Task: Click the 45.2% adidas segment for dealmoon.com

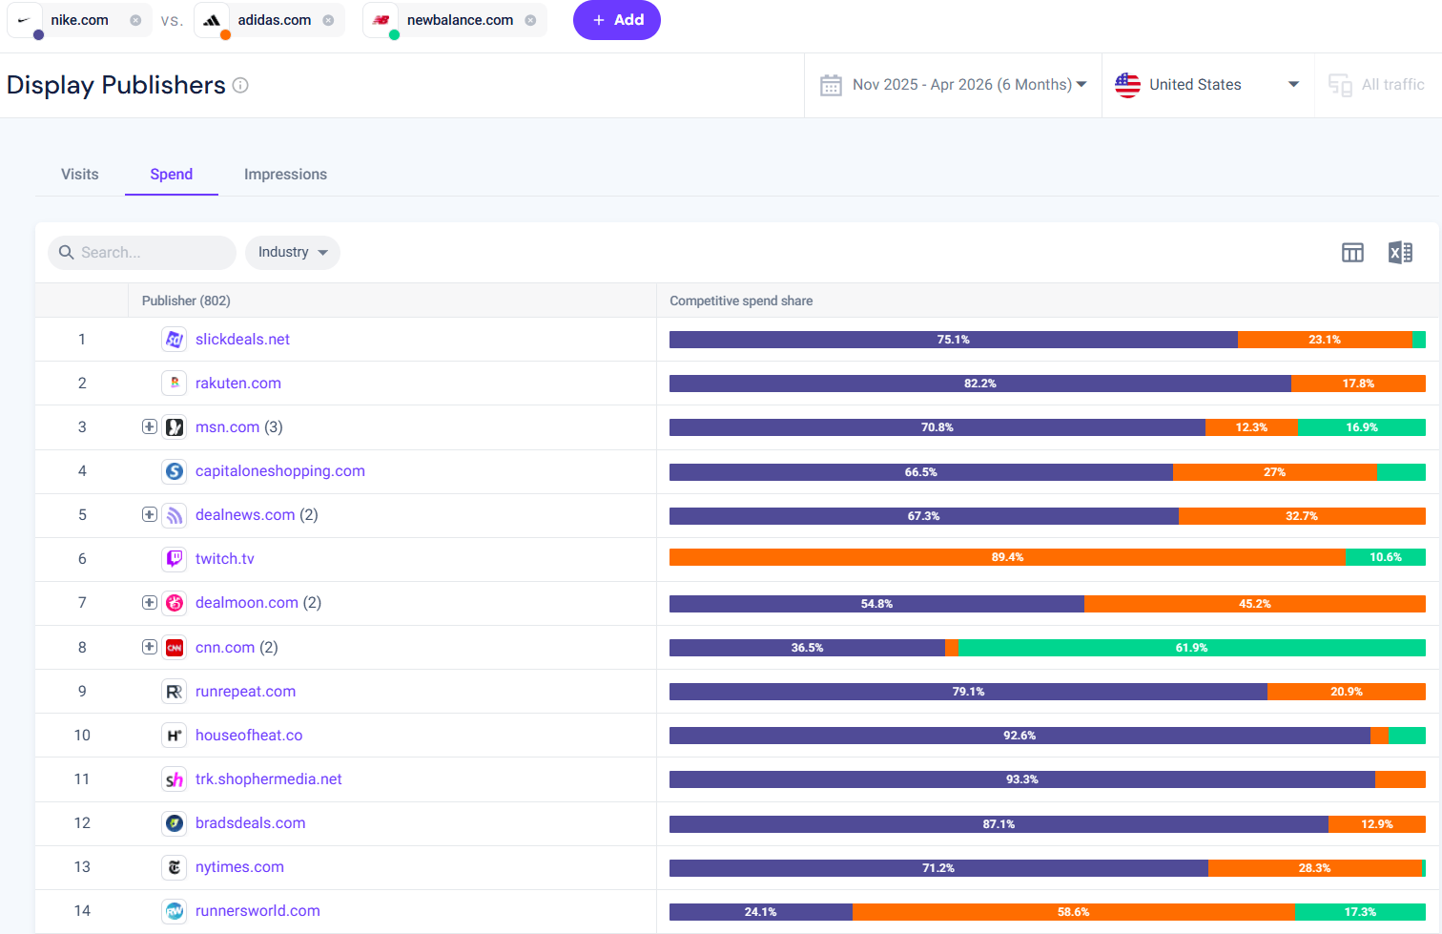Action: [1255, 604]
